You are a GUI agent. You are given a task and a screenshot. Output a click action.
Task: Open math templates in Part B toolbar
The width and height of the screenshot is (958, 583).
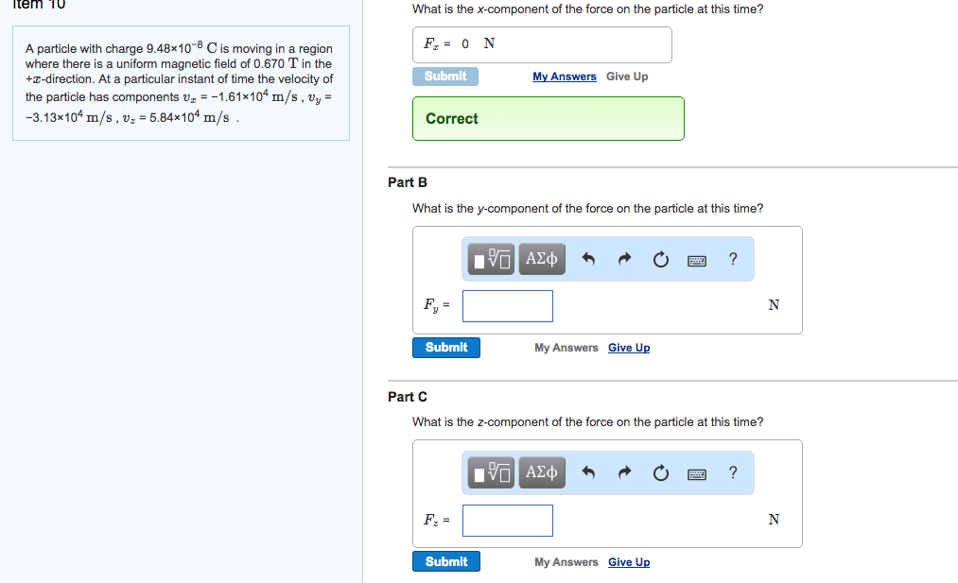493,259
